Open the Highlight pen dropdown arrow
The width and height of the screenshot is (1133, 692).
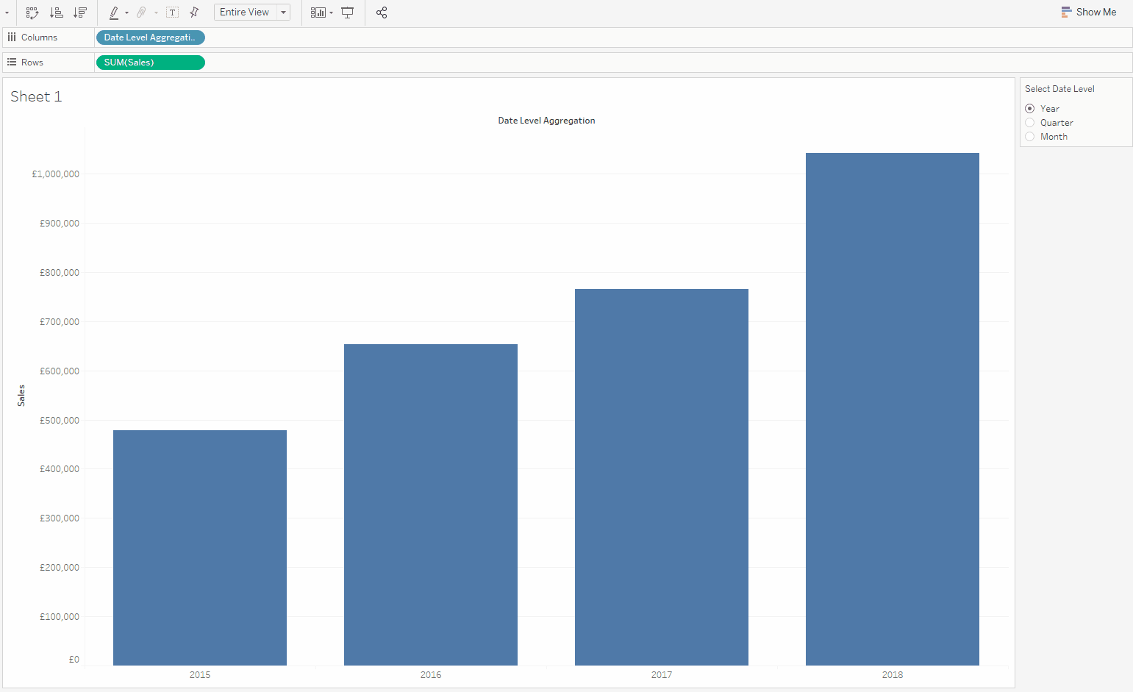pos(126,13)
